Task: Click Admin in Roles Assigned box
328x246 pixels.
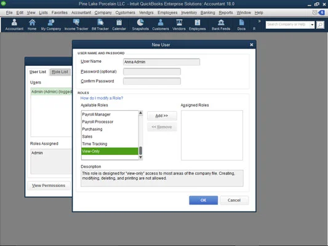Action: click(x=37, y=153)
